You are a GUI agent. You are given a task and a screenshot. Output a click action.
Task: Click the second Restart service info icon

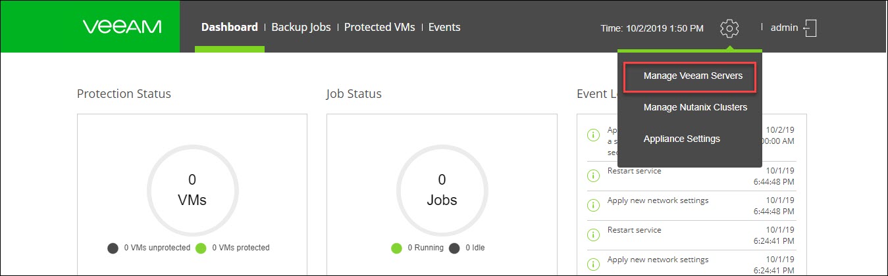point(593,235)
